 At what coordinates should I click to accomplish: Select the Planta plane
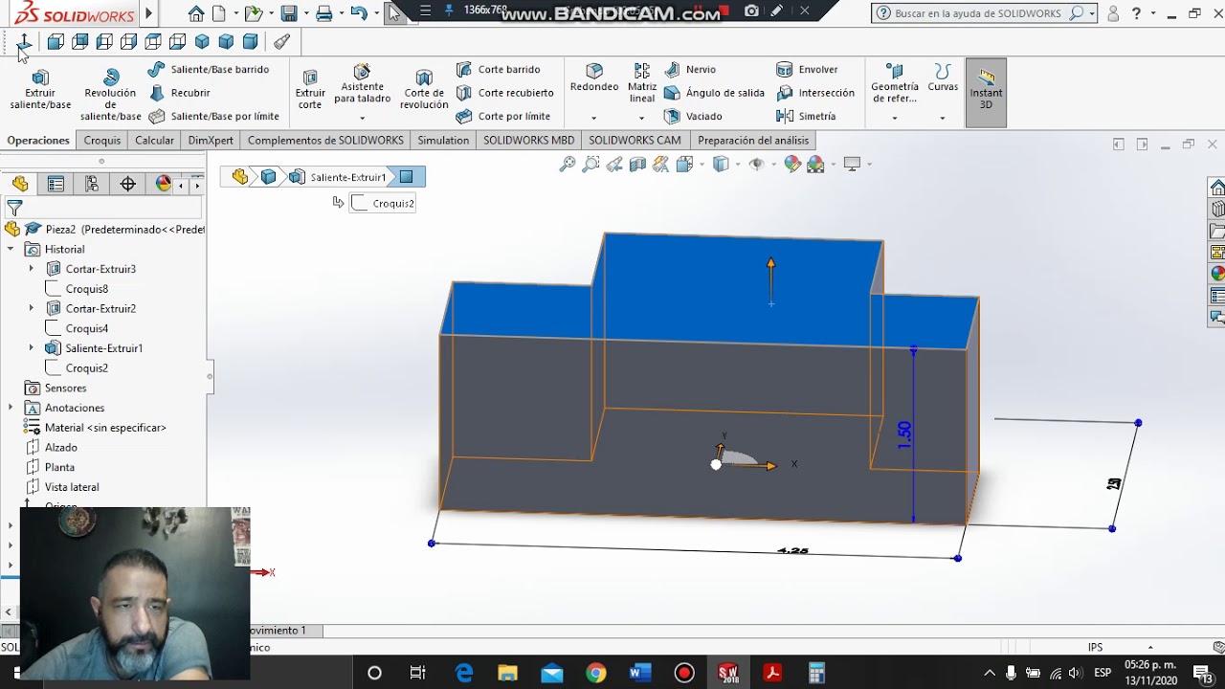[59, 467]
